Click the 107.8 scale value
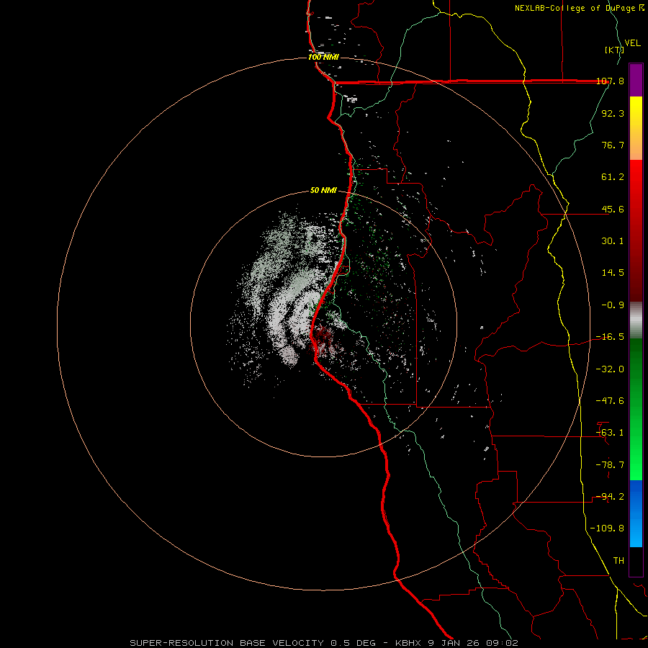Screen dimensions: 648x648 point(610,81)
